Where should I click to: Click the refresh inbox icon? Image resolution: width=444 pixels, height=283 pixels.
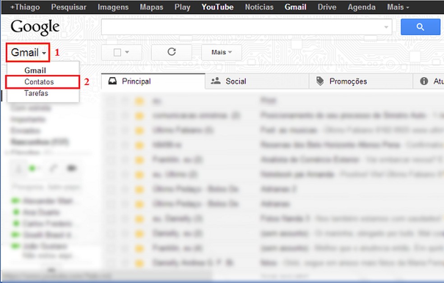pos(171,52)
